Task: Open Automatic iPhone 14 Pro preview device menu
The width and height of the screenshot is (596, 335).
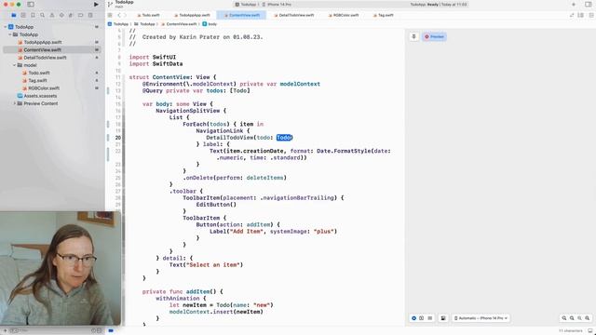Action: 481,318
